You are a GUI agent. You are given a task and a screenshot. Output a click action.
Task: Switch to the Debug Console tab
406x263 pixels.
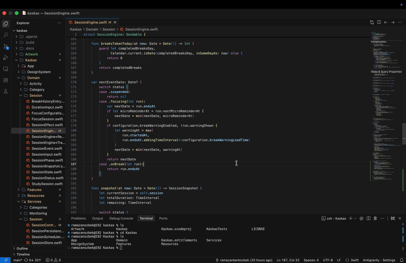(121, 218)
